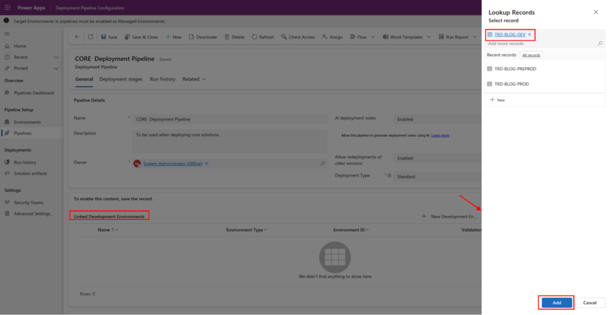Open the record in a new window icon
Image resolution: width=608 pixels, height=315 pixels.
click(x=90, y=37)
